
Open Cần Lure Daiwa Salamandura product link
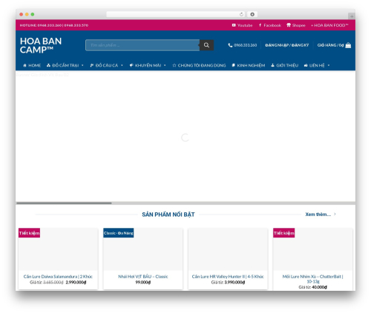(58, 277)
